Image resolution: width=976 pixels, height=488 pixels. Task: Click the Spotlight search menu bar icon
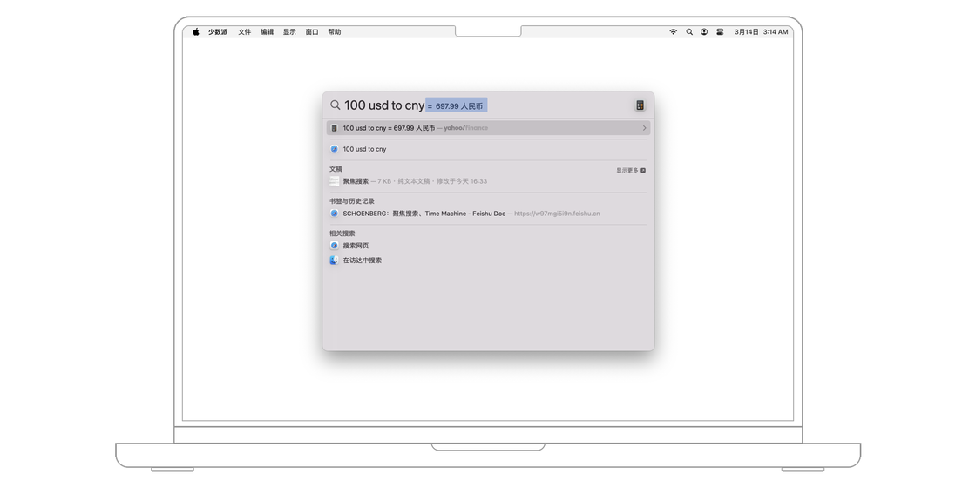point(689,31)
